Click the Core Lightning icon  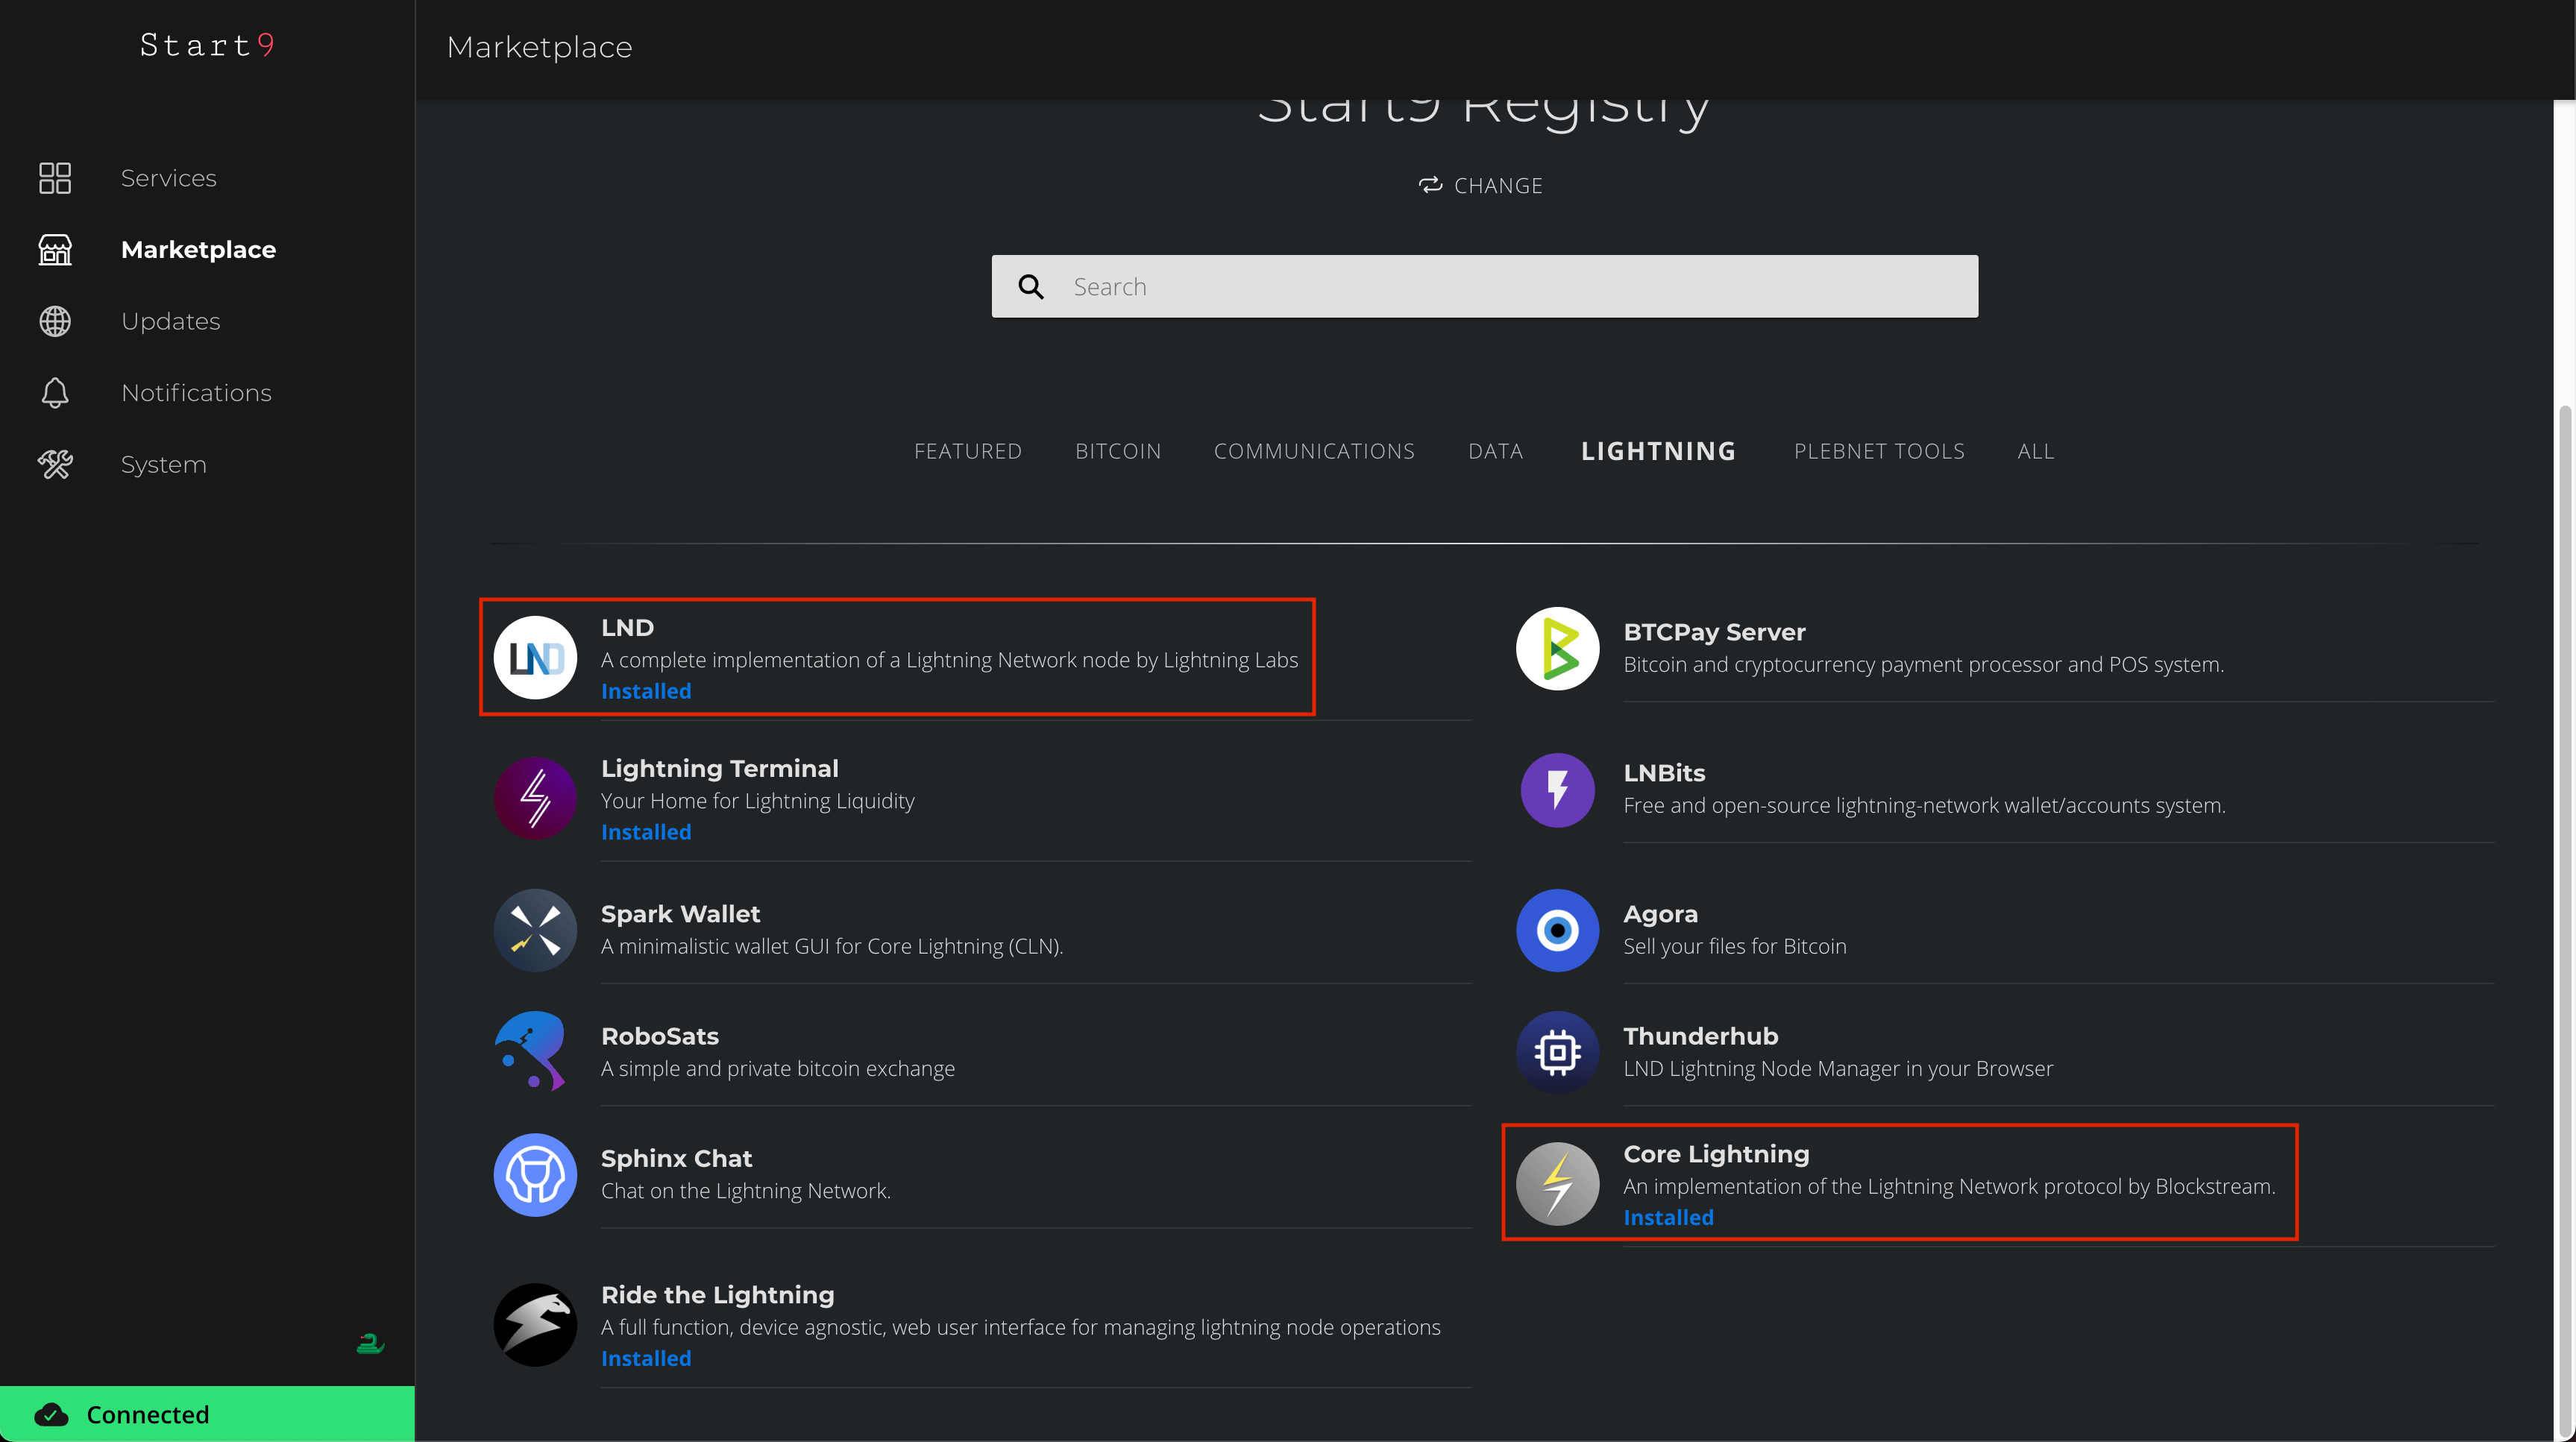click(1557, 1184)
